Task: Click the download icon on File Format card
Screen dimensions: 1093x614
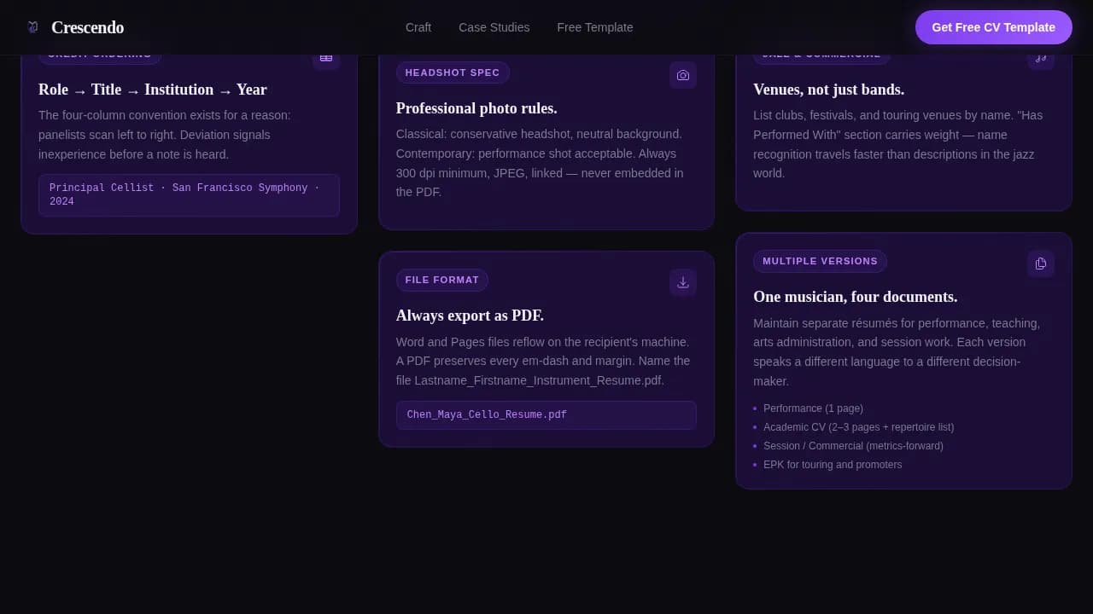Action: point(683,282)
